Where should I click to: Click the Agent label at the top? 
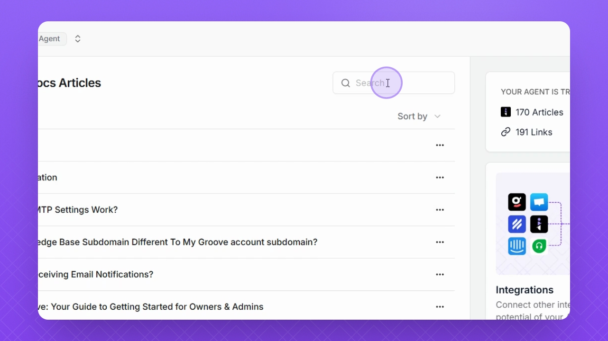pos(49,39)
